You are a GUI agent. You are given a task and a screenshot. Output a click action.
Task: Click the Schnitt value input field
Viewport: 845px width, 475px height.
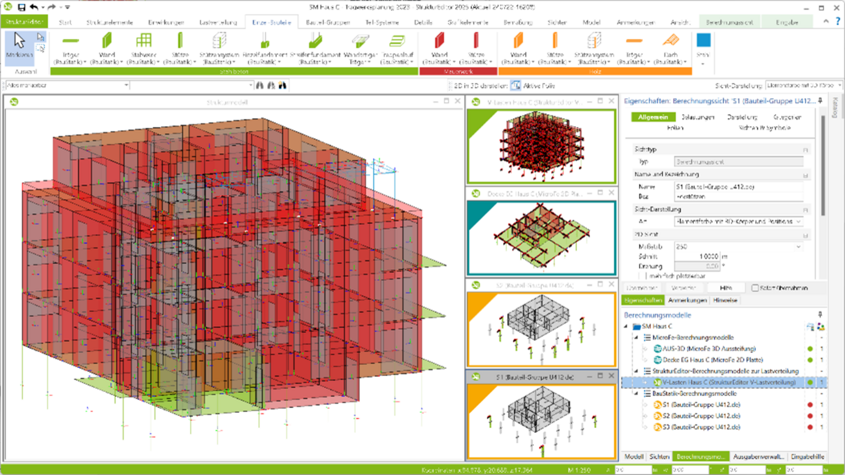tap(697, 256)
